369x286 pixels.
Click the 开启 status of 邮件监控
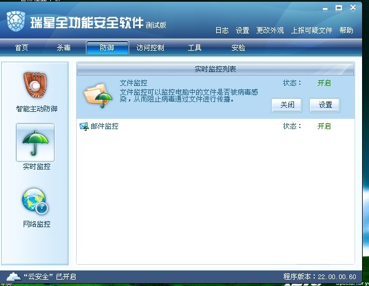pos(324,126)
